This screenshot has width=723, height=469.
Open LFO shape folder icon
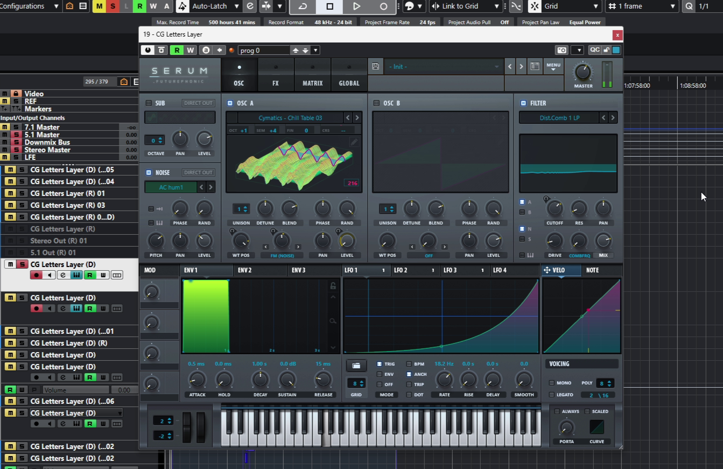(x=356, y=366)
